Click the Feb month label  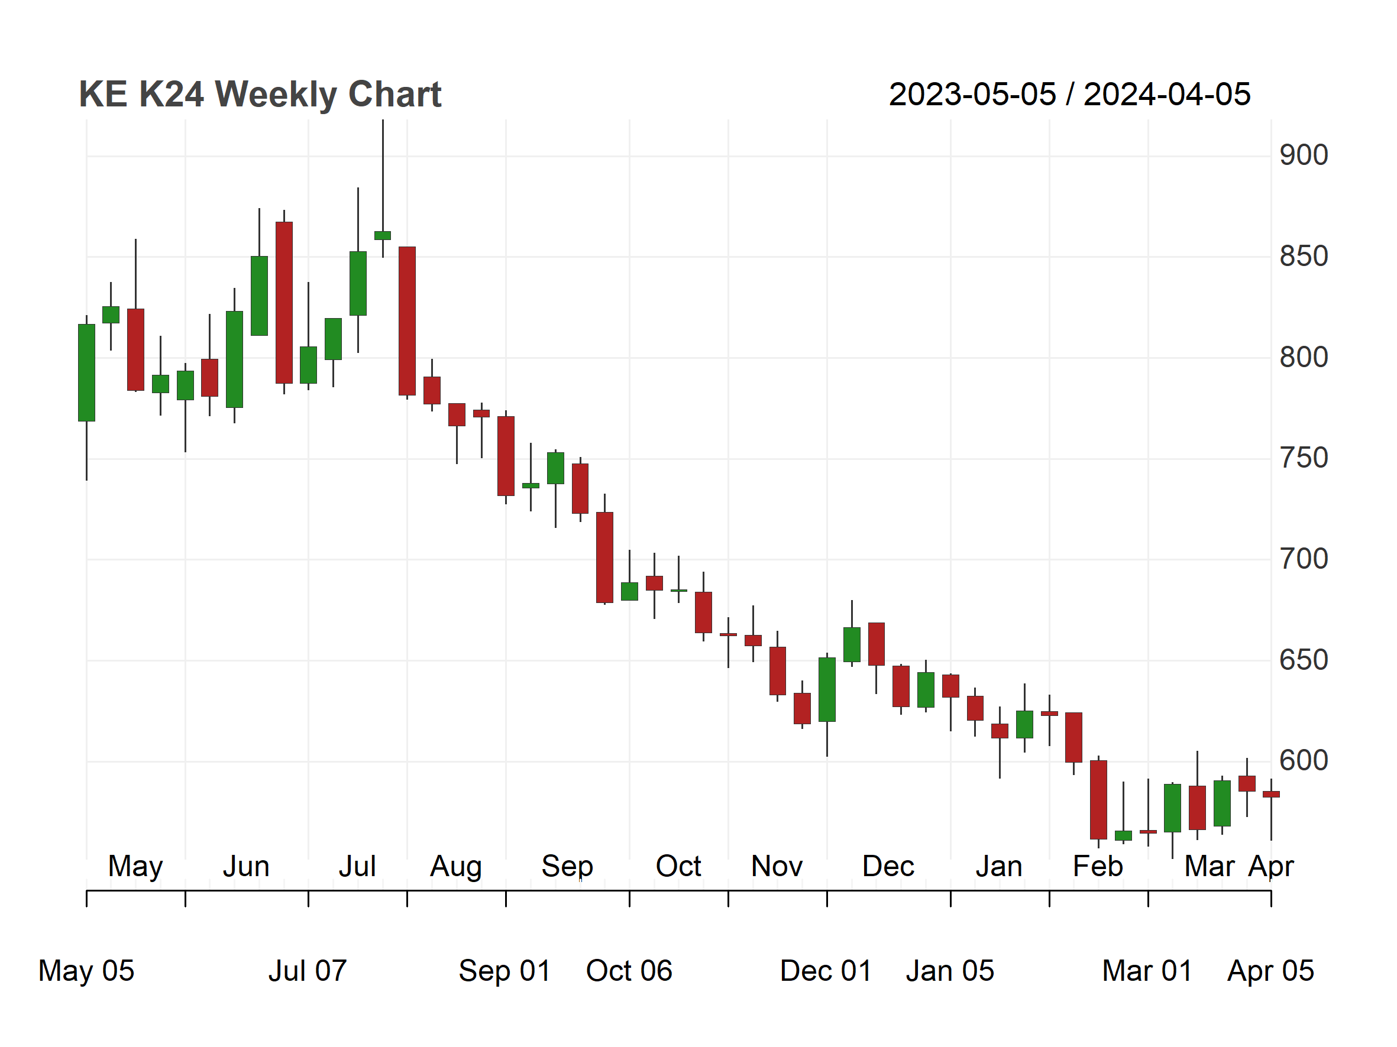pos(1098,867)
